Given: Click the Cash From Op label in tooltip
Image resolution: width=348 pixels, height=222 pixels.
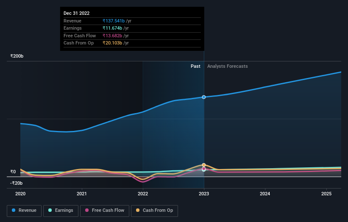Looking at the screenshot, I should (78, 43).
